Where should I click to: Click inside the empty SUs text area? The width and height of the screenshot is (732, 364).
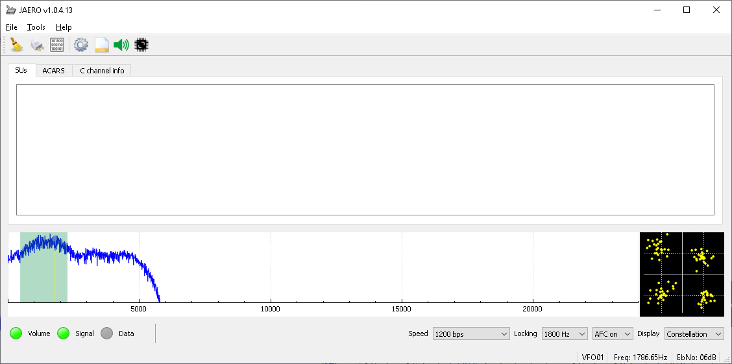[x=365, y=150]
